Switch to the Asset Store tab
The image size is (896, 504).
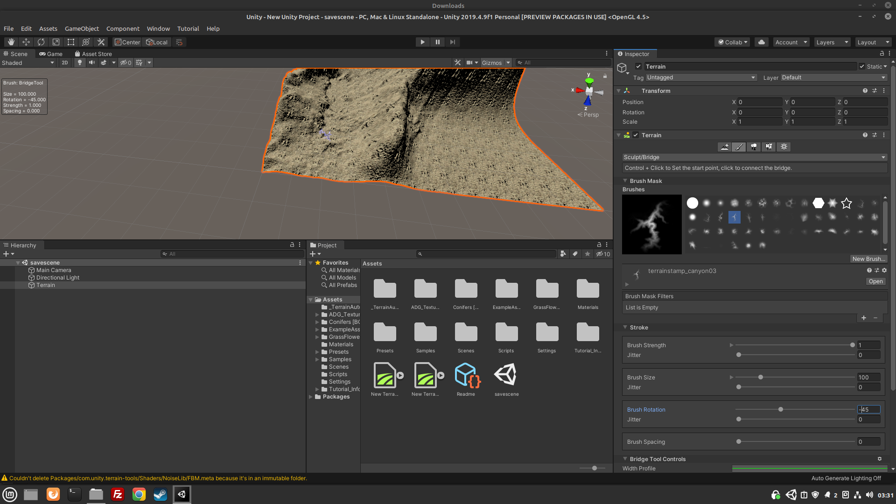93,54
